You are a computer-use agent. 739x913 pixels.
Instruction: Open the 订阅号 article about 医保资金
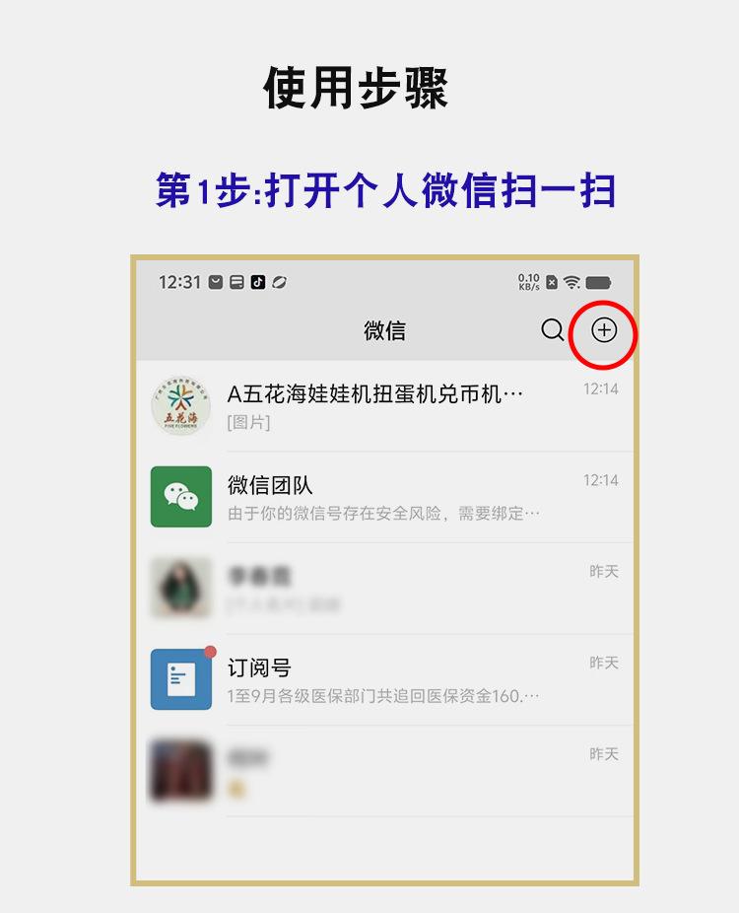point(384,680)
